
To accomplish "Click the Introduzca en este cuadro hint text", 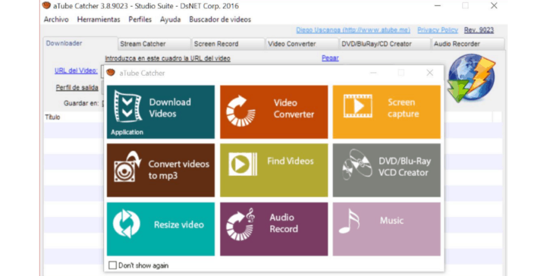I will 167,58.
